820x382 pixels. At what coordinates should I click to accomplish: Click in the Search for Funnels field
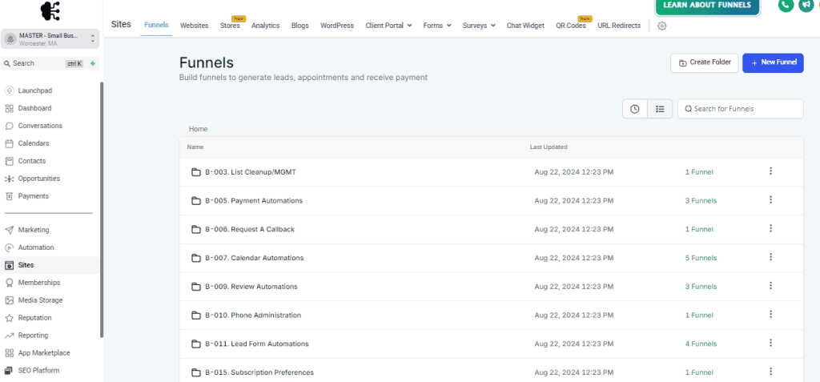pos(741,109)
